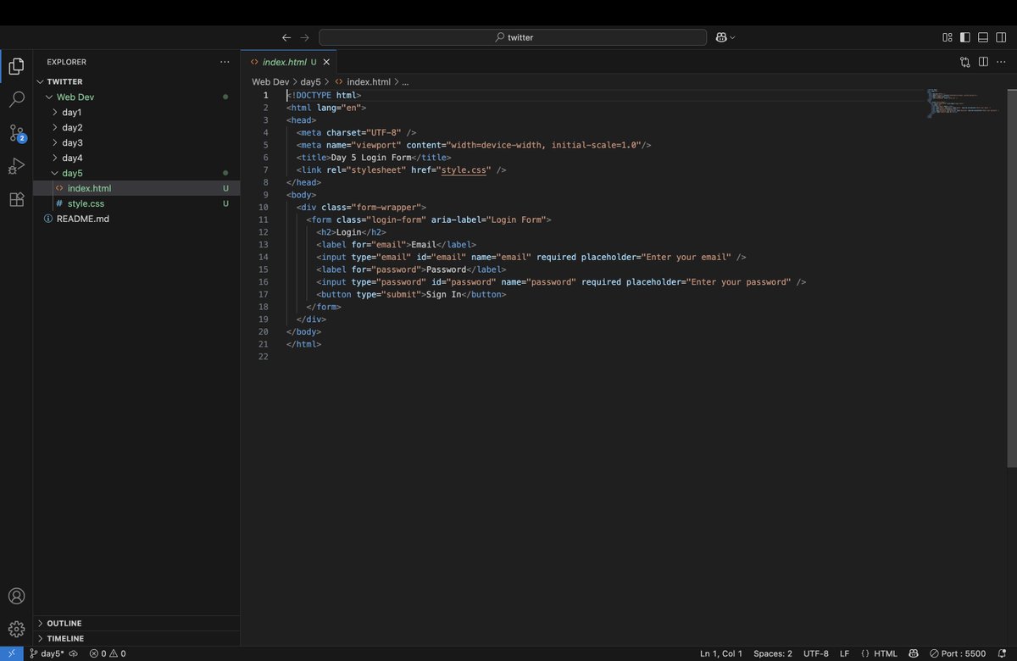Image resolution: width=1017 pixels, height=661 pixels.
Task: Change encoding via UTF-8
Action: [815, 653]
